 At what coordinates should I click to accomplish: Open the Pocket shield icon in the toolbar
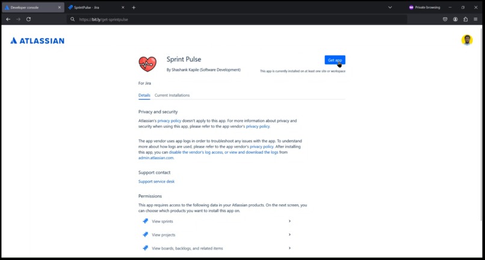click(445, 19)
